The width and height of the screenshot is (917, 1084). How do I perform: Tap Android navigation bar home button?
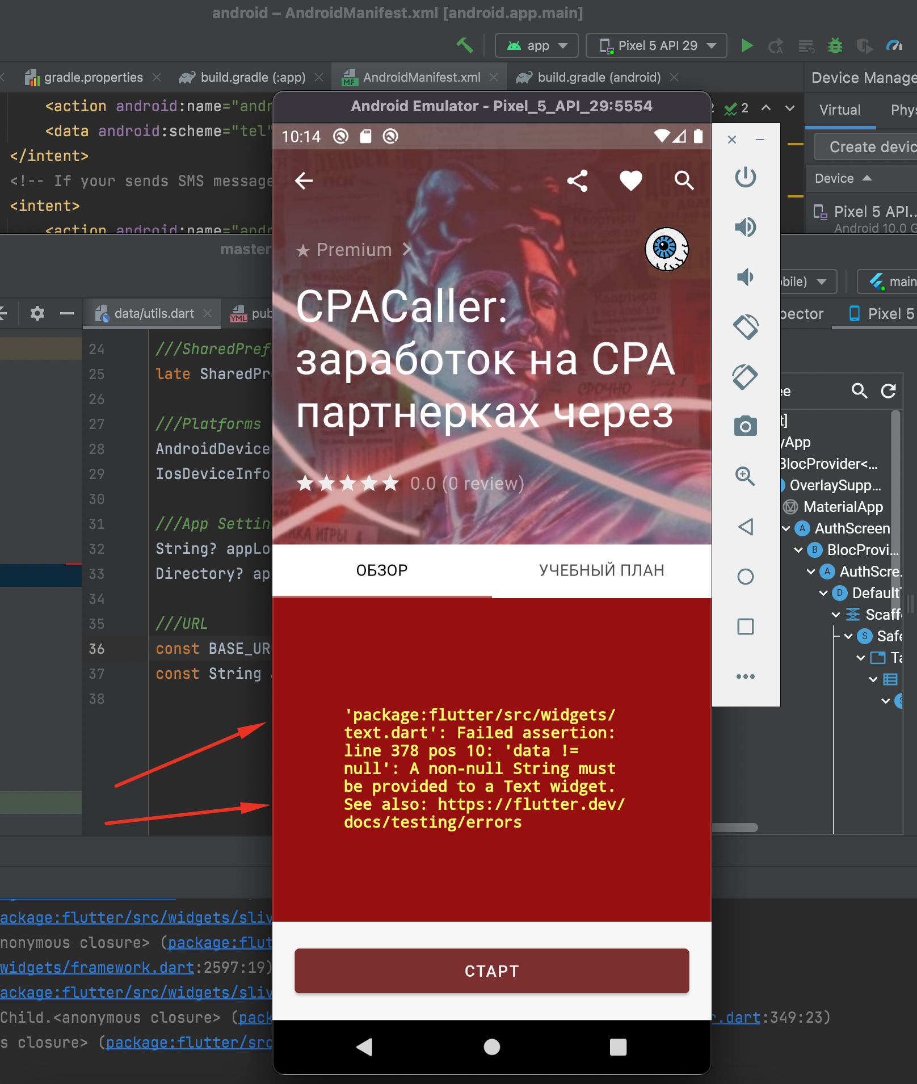click(491, 1047)
